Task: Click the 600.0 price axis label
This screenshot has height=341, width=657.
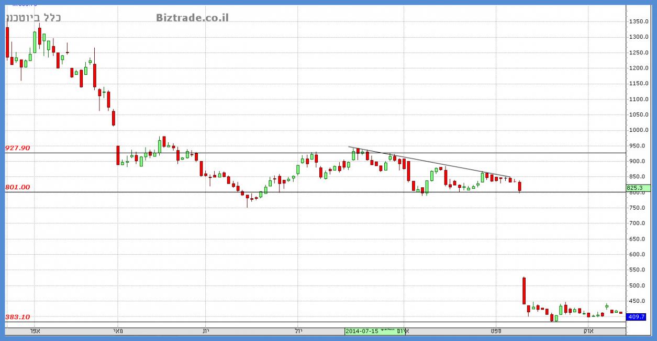Action: pyautogui.click(x=640, y=255)
